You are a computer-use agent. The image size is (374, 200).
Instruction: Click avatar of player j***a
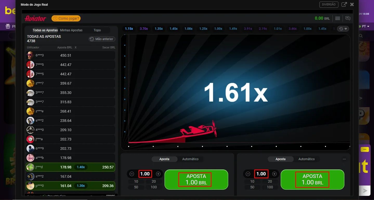pyautogui.click(x=30, y=139)
